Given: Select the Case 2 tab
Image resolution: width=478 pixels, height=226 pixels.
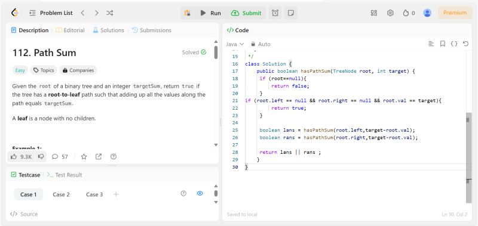Looking at the screenshot, I should click(61, 194).
